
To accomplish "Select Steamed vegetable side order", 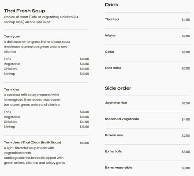I will click(147, 119).
